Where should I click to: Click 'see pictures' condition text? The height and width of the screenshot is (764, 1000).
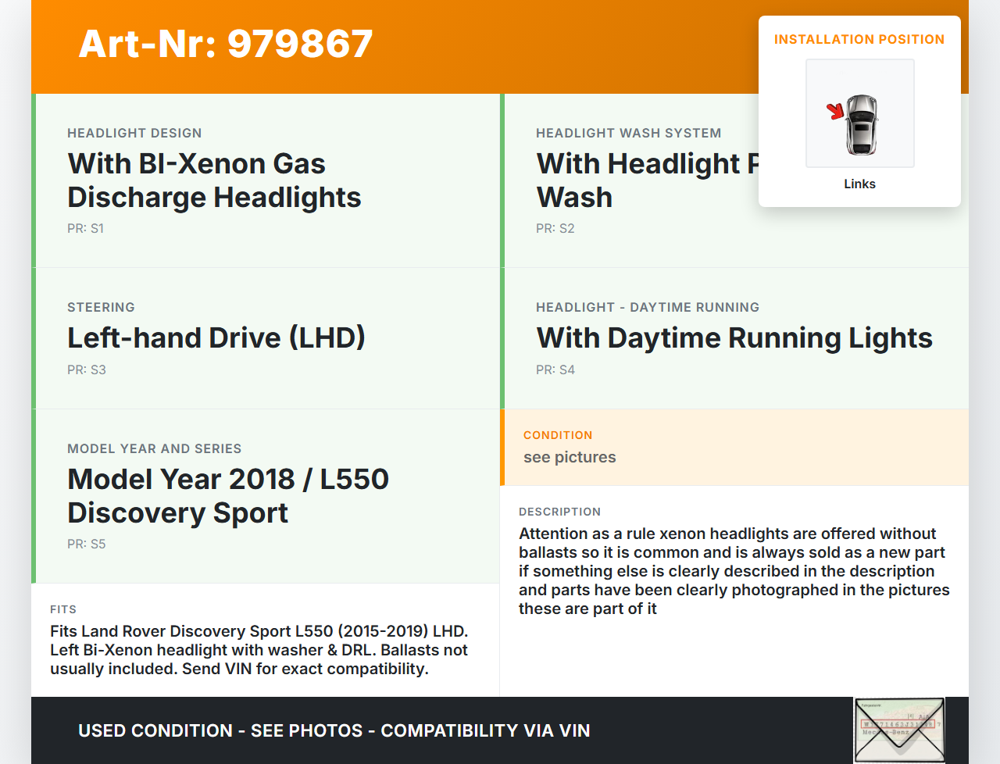pos(570,458)
